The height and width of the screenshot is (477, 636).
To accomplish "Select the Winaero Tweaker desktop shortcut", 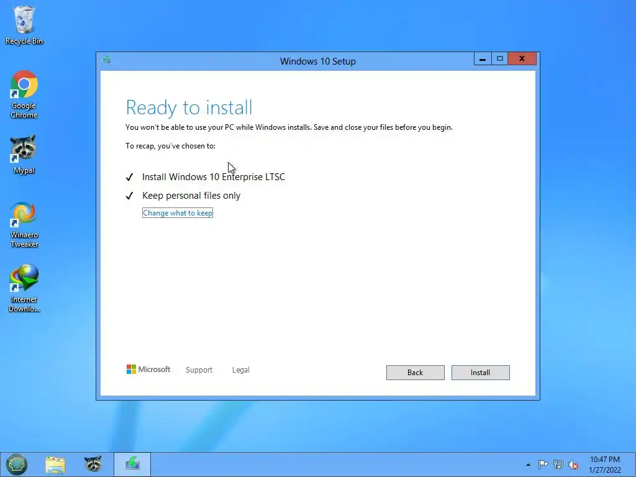I will [24, 224].
